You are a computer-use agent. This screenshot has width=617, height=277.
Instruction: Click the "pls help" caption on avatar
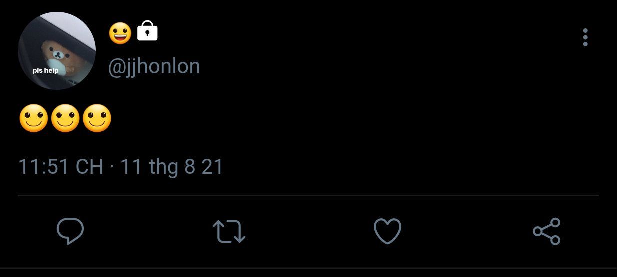46,70
